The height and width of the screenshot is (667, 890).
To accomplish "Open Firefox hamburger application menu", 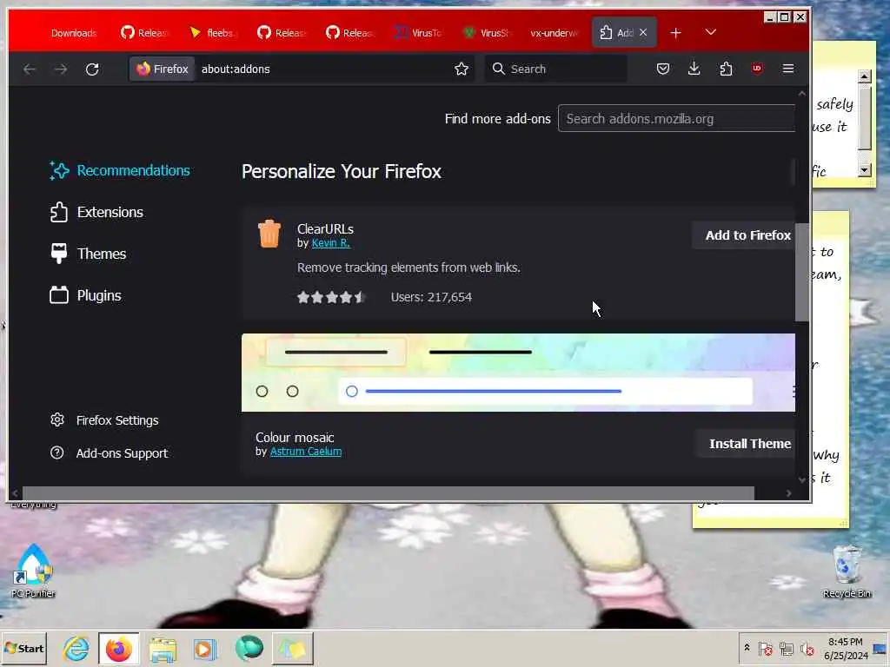I will 787,69.
